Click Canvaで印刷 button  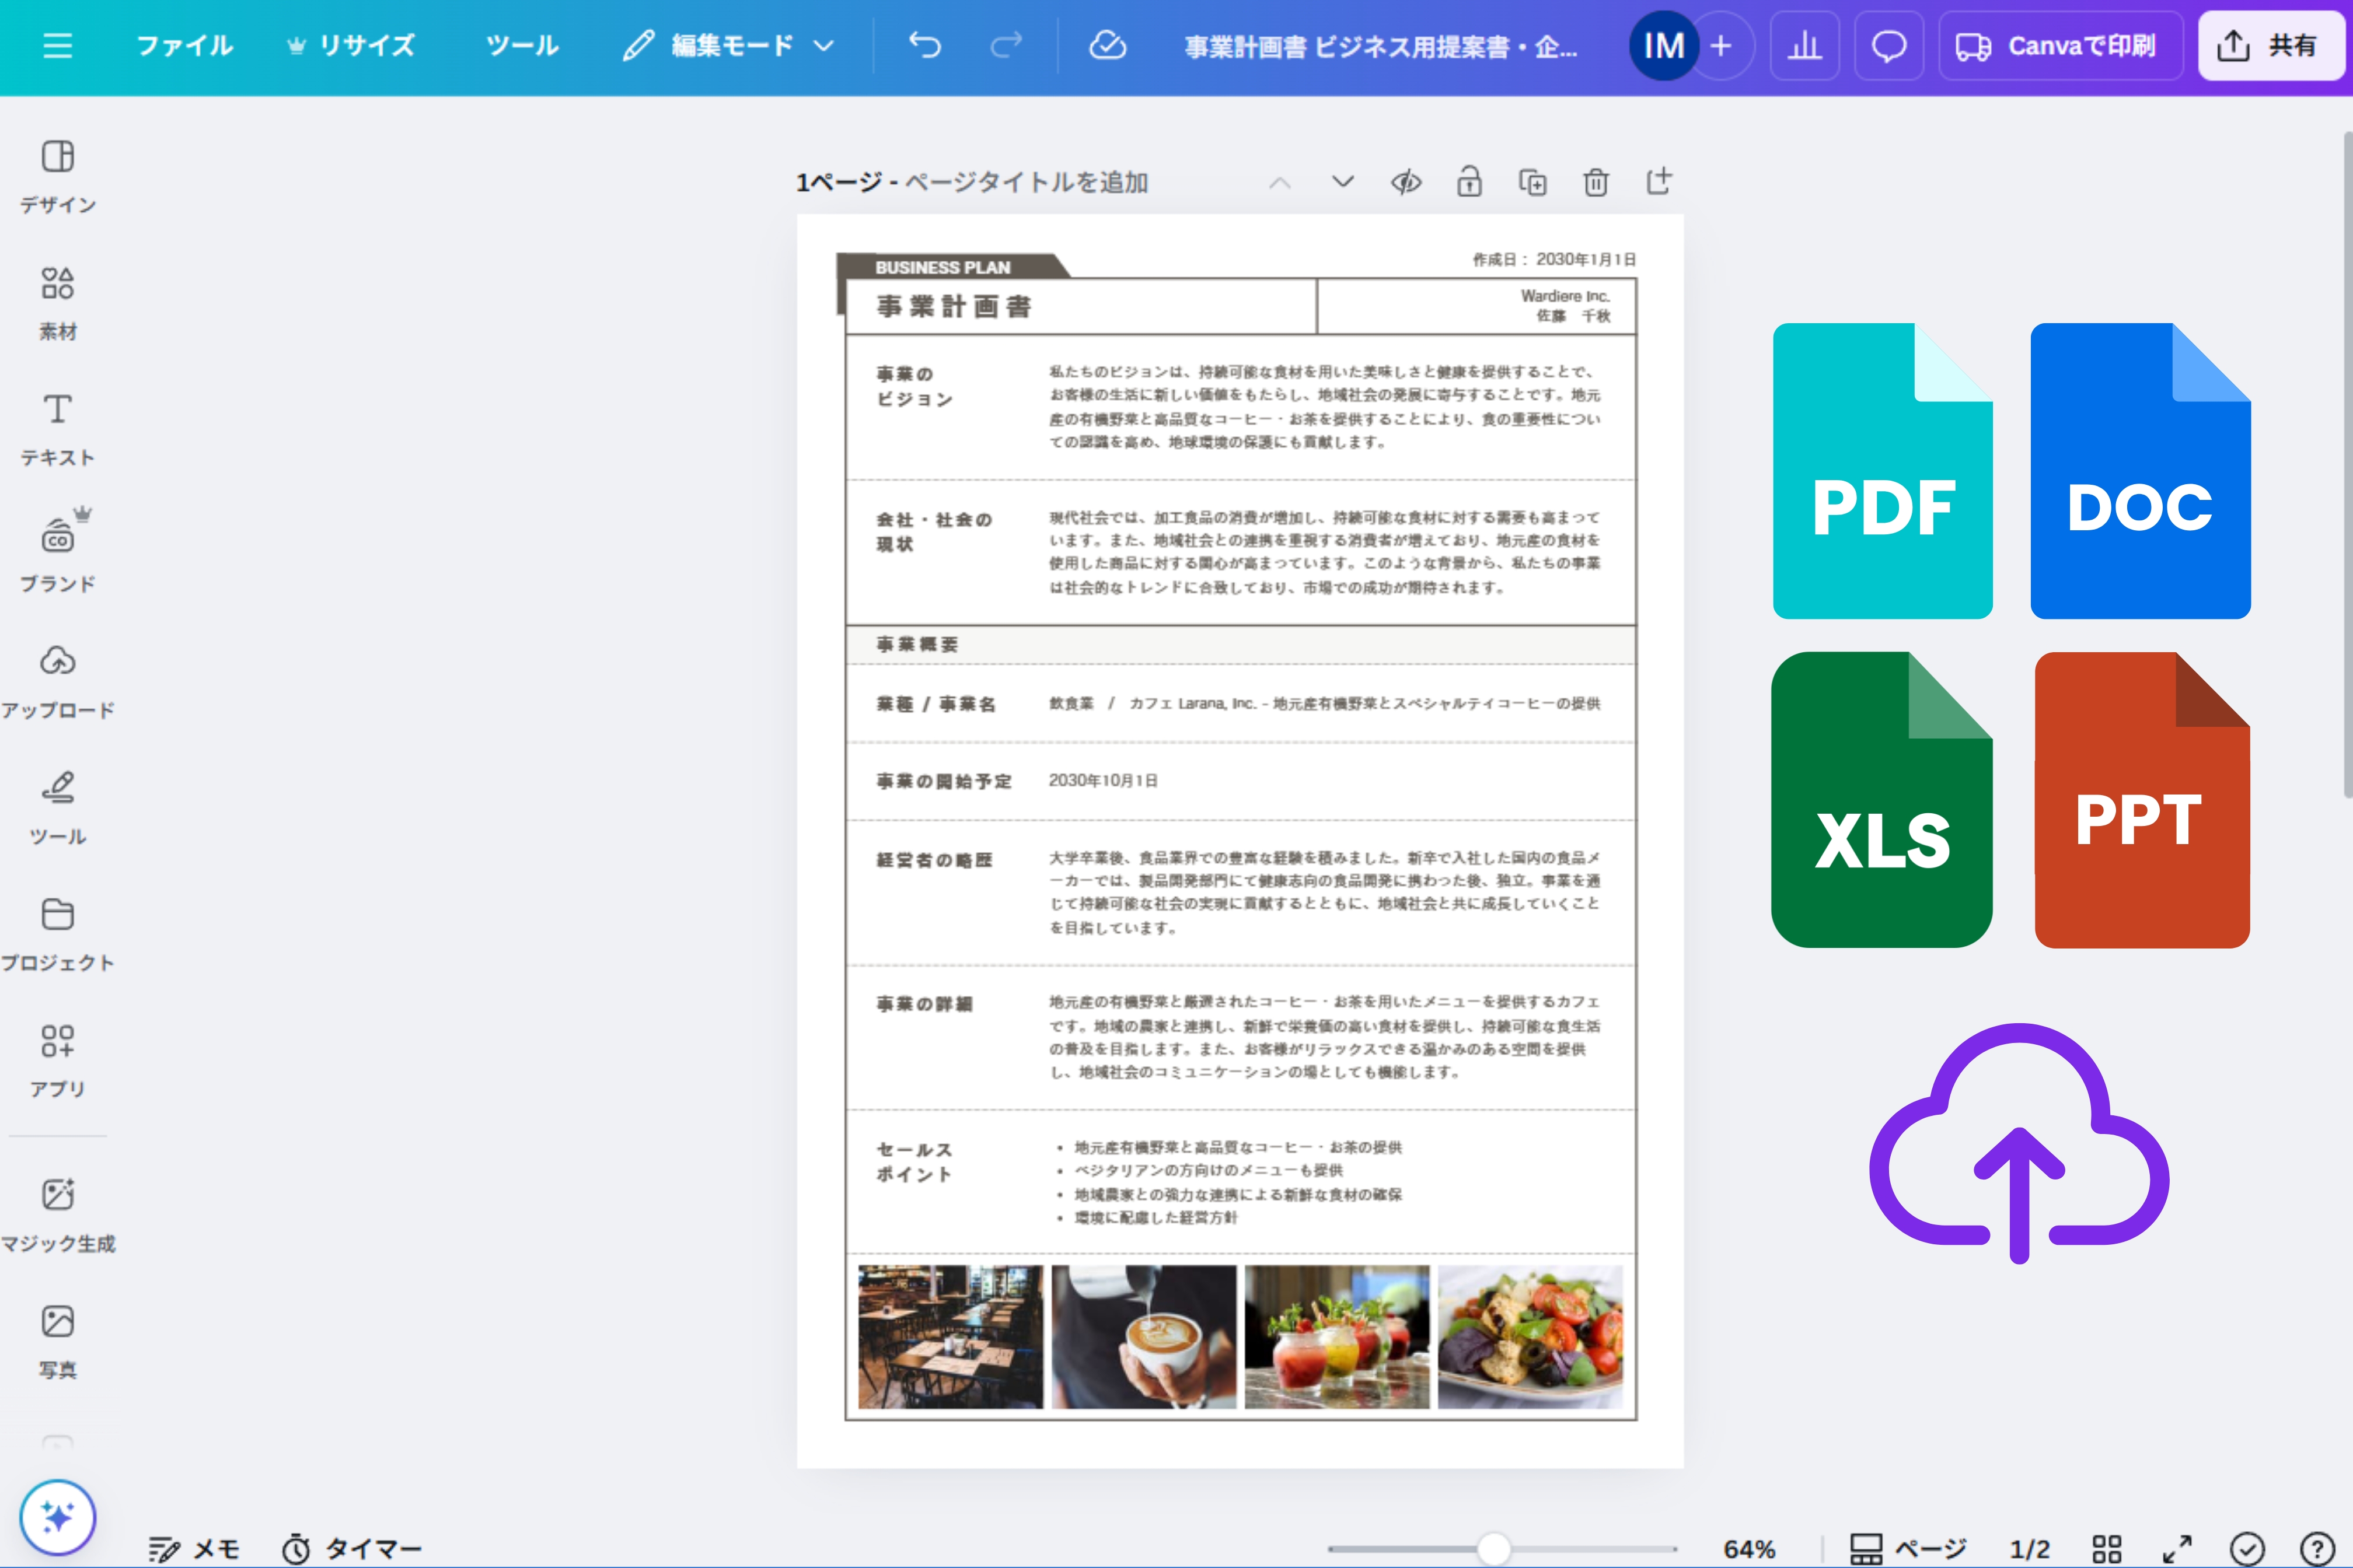2061,46
